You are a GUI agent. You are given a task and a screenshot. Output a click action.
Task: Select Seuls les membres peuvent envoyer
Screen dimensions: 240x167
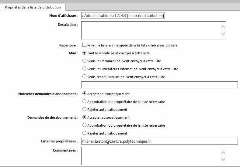(84, 61)
